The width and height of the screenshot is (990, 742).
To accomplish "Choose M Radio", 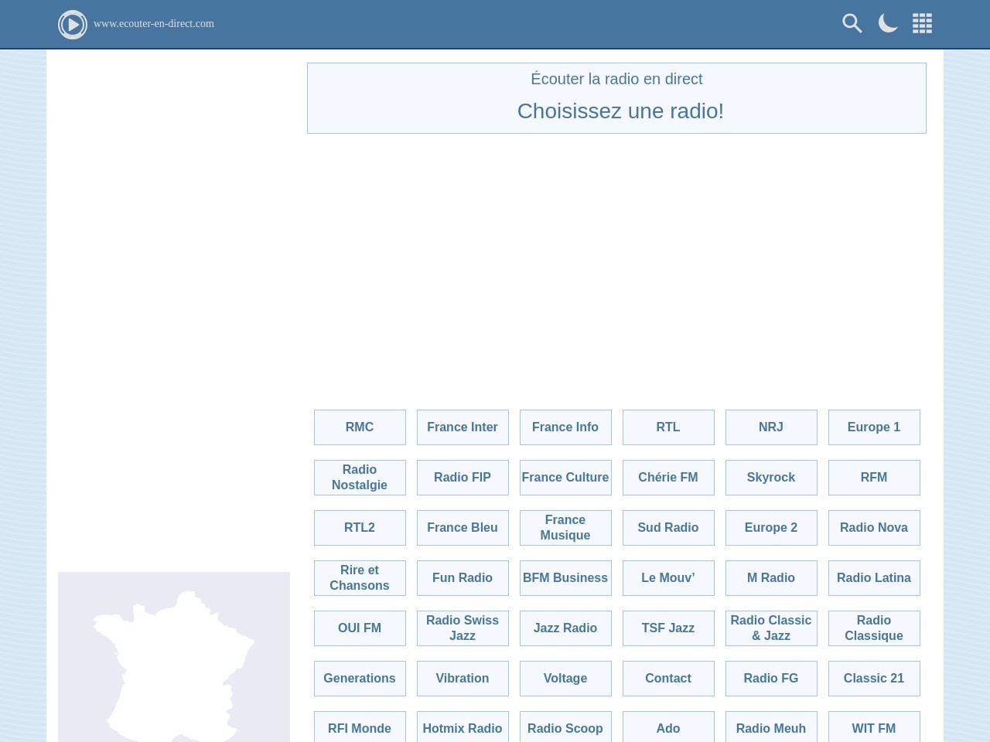I will coord(771,578).
